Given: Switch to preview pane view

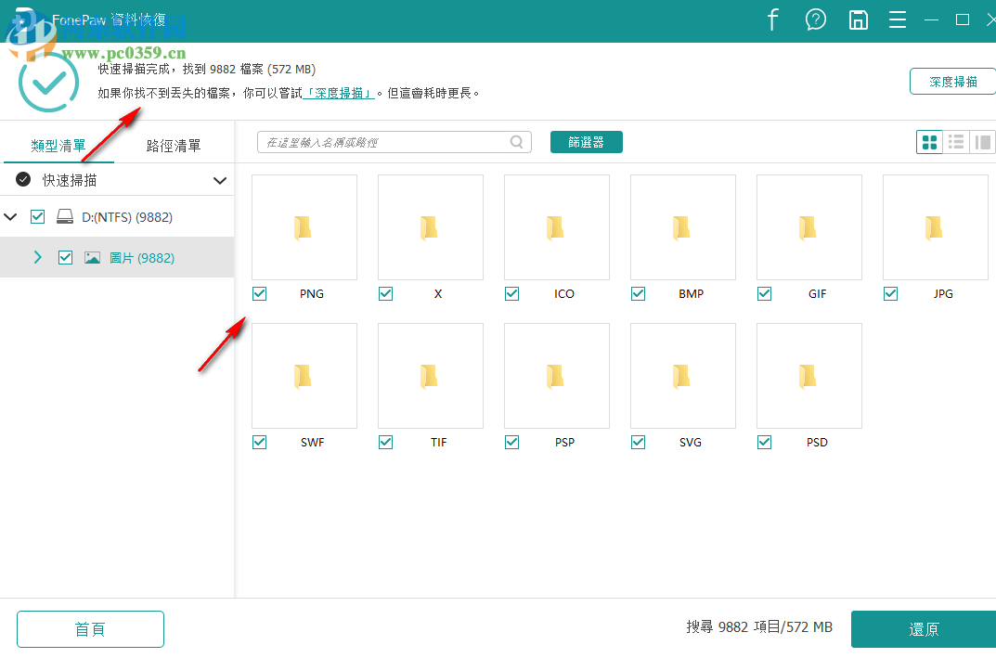Looking at the screenshot, I should tap(983, 141).
